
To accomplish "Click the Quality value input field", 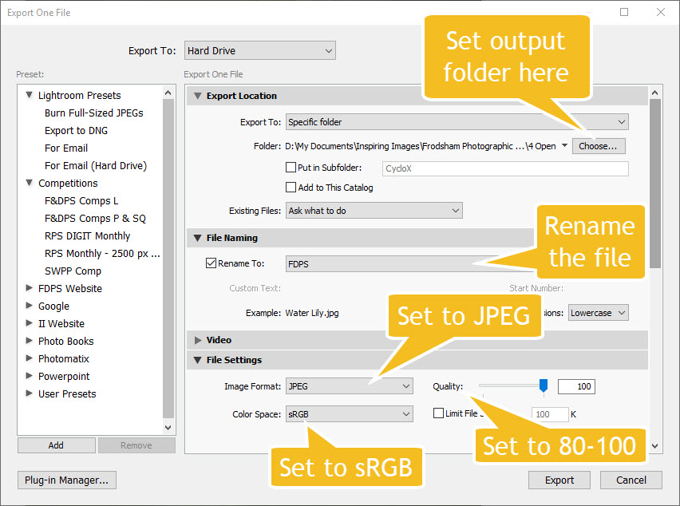I will 575,386.
